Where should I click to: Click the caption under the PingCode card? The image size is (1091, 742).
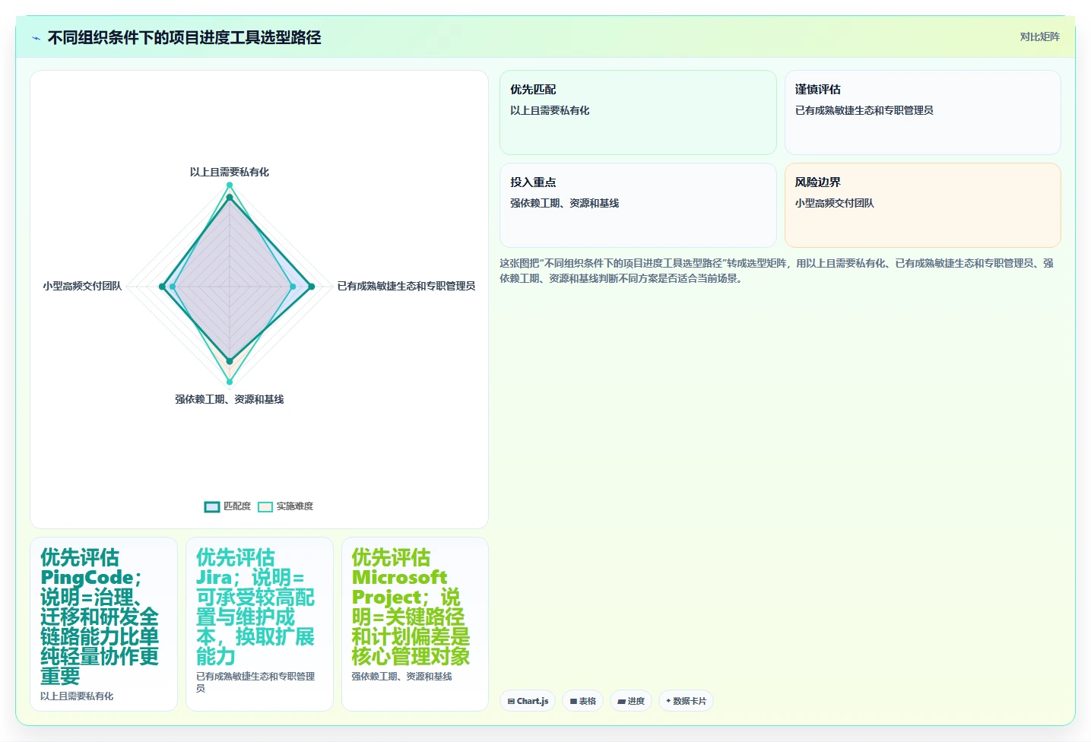[x=77, y=696]
